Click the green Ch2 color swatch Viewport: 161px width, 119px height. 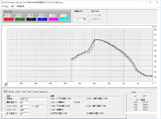click(x=20, y=19)
